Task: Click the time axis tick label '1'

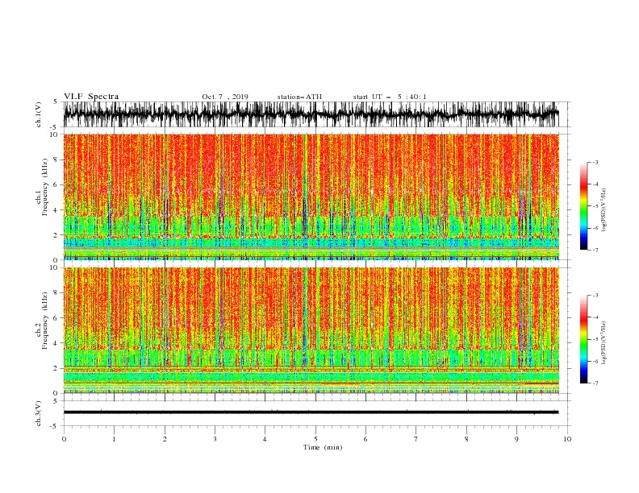Action: (x=114, y=439)
